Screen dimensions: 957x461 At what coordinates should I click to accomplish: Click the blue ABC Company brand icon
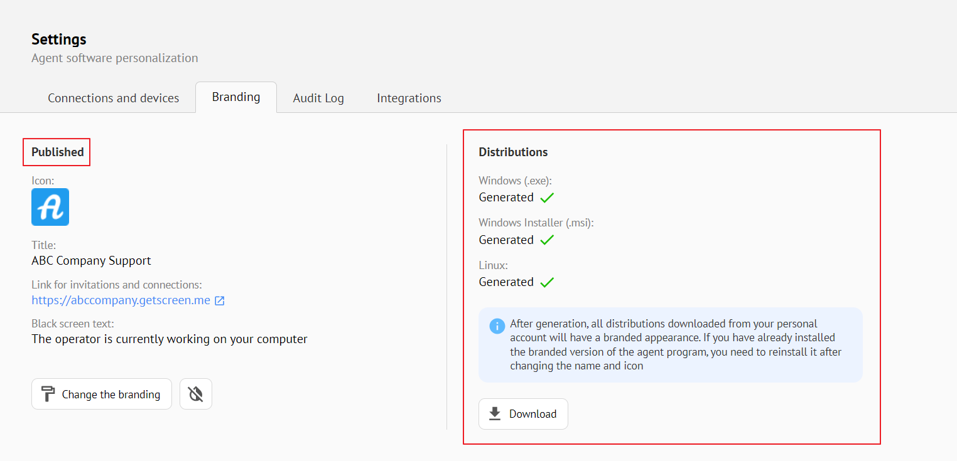pyautogui.click(x=50, y=207)
